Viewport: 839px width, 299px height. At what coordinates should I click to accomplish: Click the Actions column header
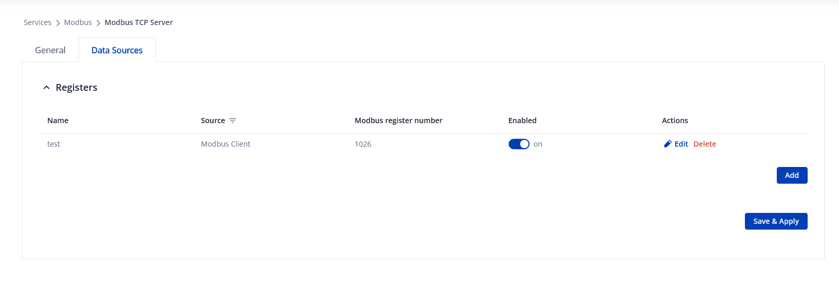[675, 121]
